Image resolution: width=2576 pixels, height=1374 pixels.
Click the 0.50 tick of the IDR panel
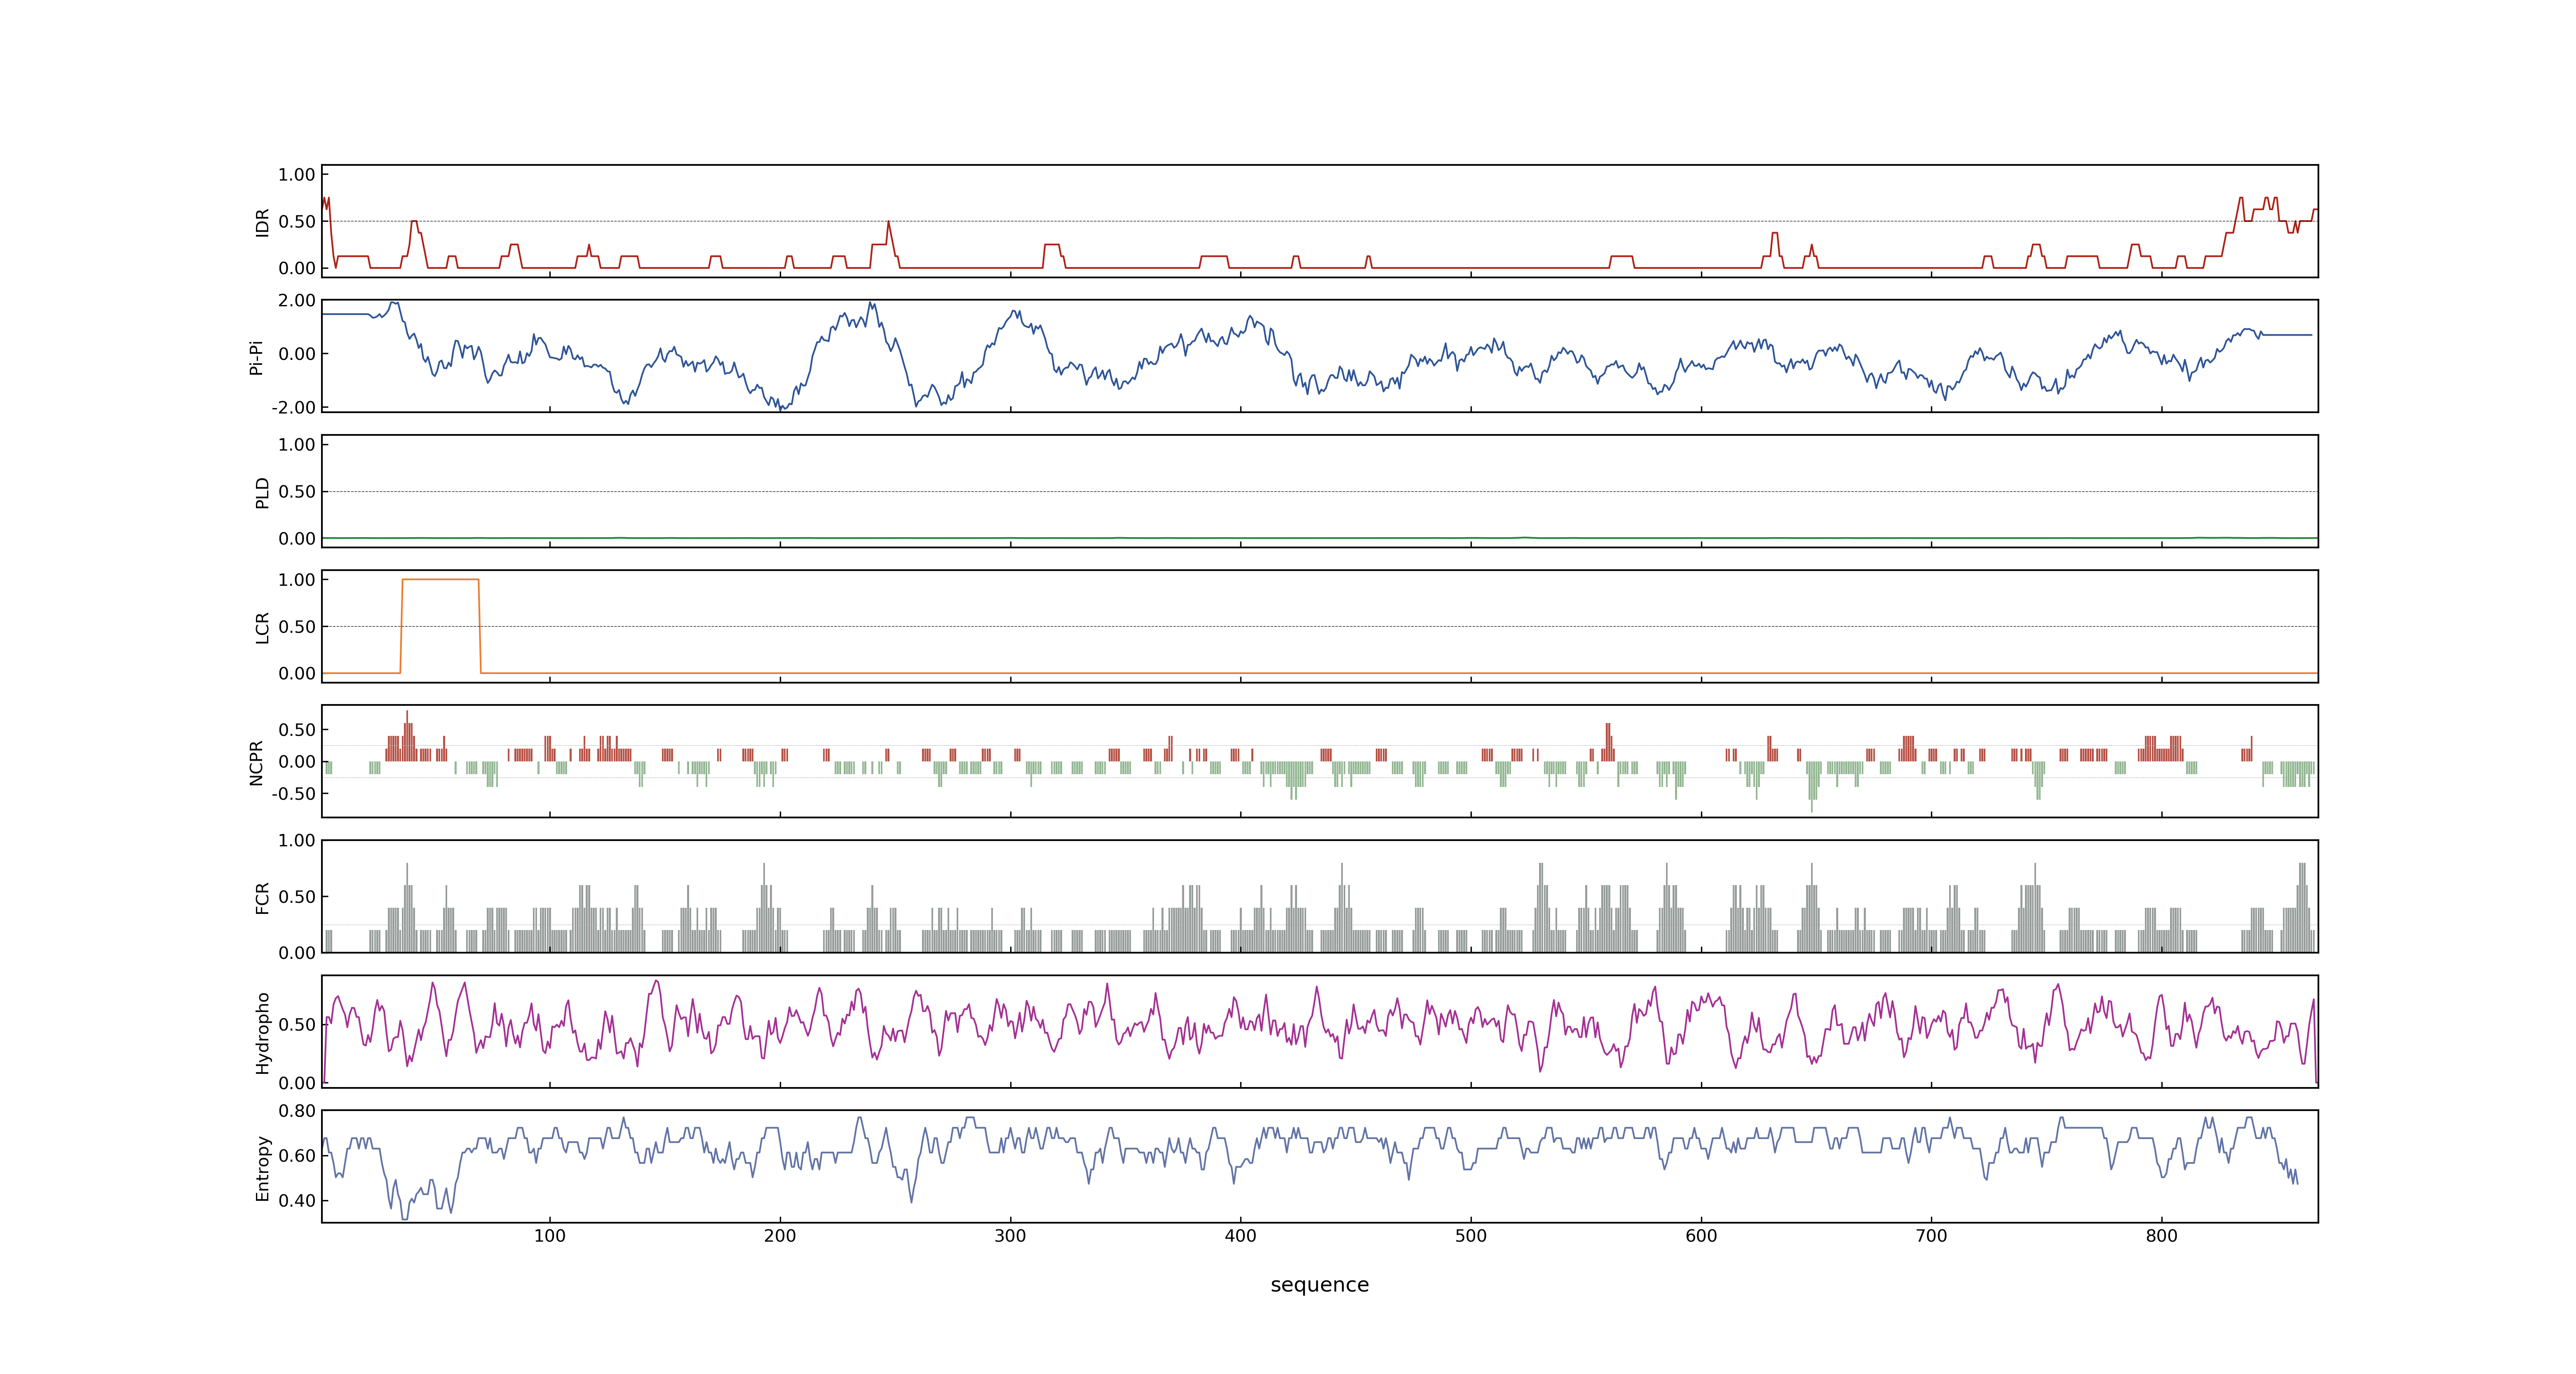(x=297, y=222)
